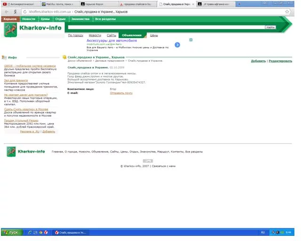Open the Знакомства item in green navbar
Screen dimensions: 301x241
click(x=80, y=19)
